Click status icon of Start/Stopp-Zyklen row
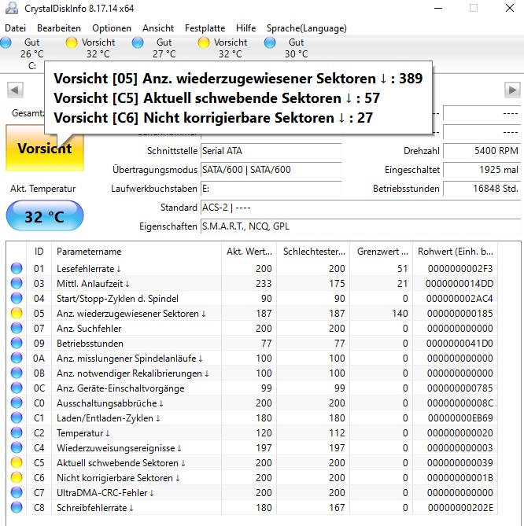This screenshot has height=526, width=524. [17, 298]
